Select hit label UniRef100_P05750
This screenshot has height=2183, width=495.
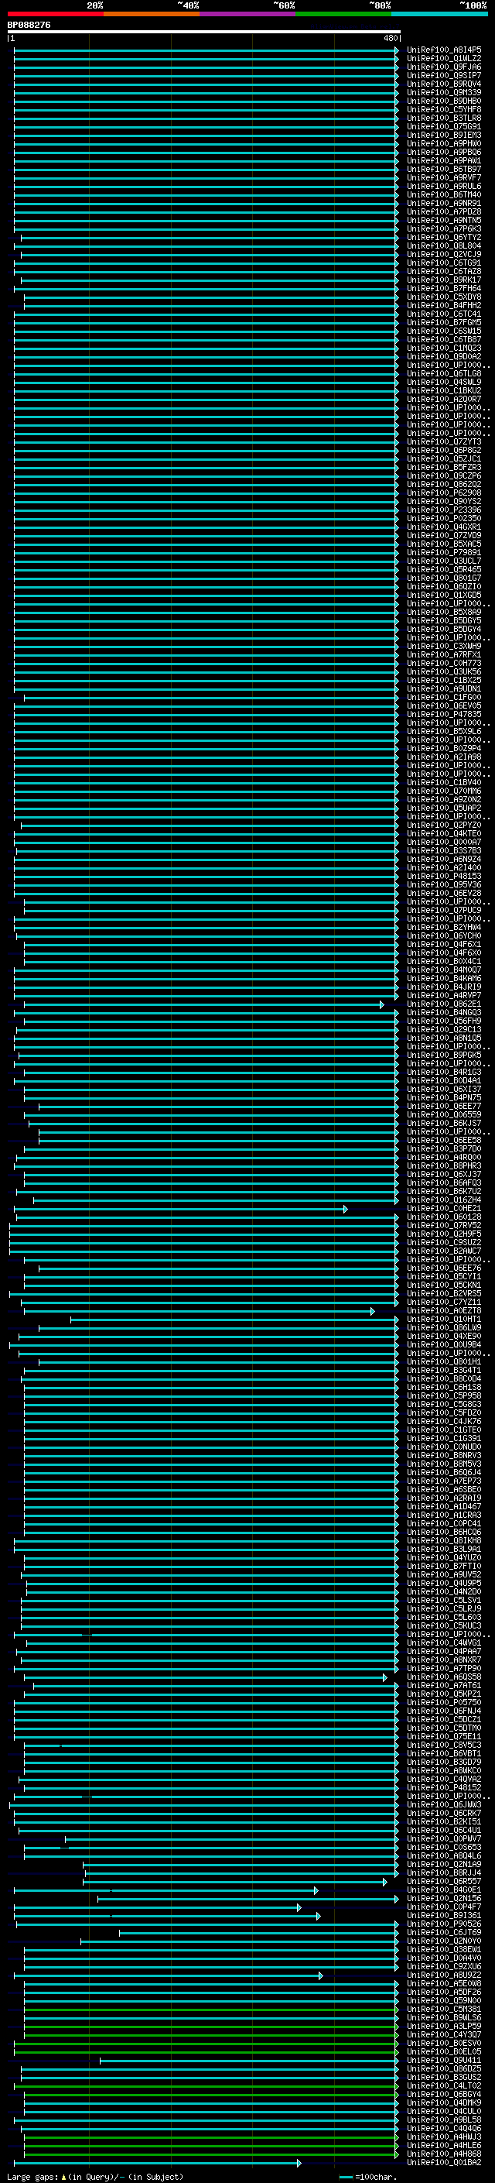pyautogui.click(x=443, y=1703)
